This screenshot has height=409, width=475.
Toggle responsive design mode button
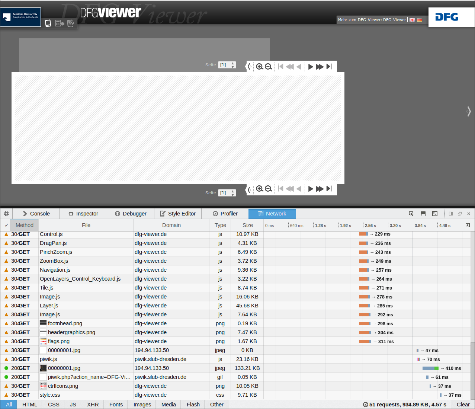click(x=435, y=214)
